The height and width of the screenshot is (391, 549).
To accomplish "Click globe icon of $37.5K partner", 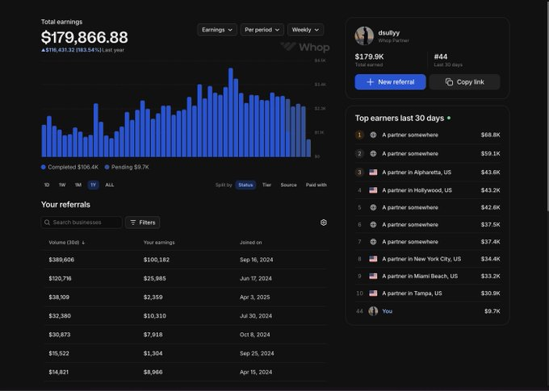I will [373, 225].
